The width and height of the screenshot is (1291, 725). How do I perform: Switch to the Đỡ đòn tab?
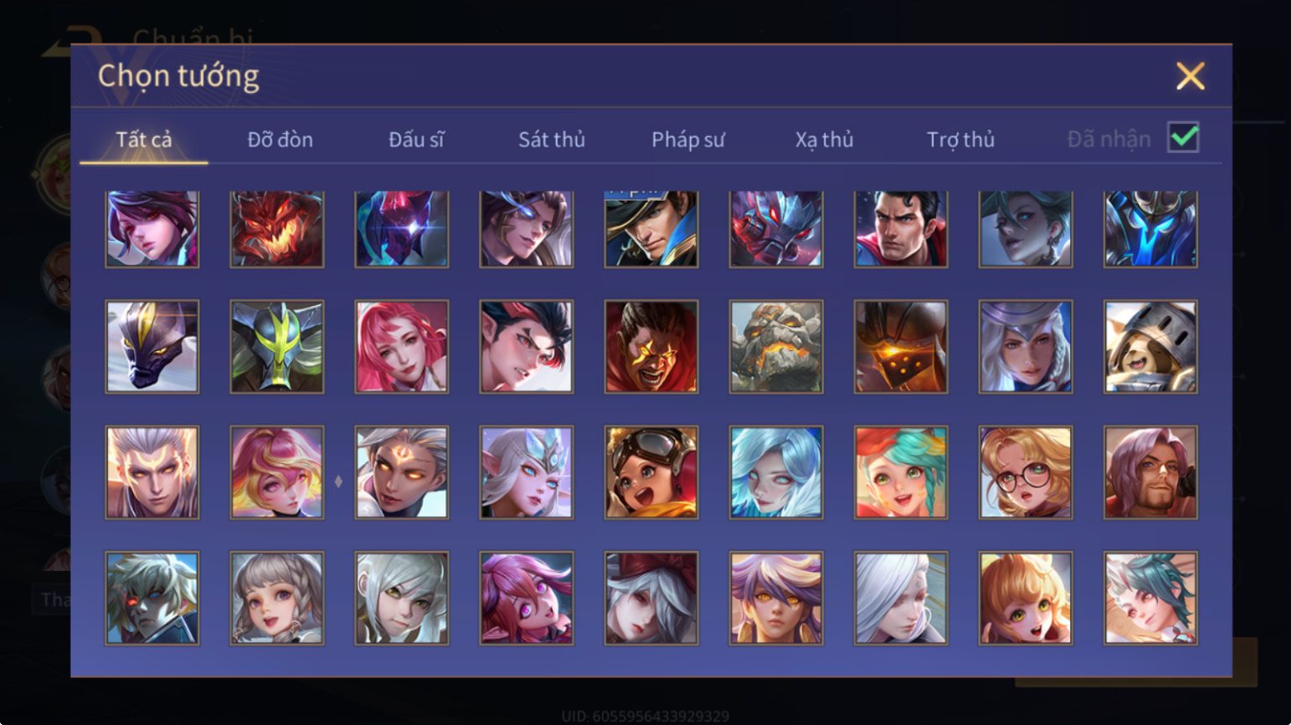[280, 140]
